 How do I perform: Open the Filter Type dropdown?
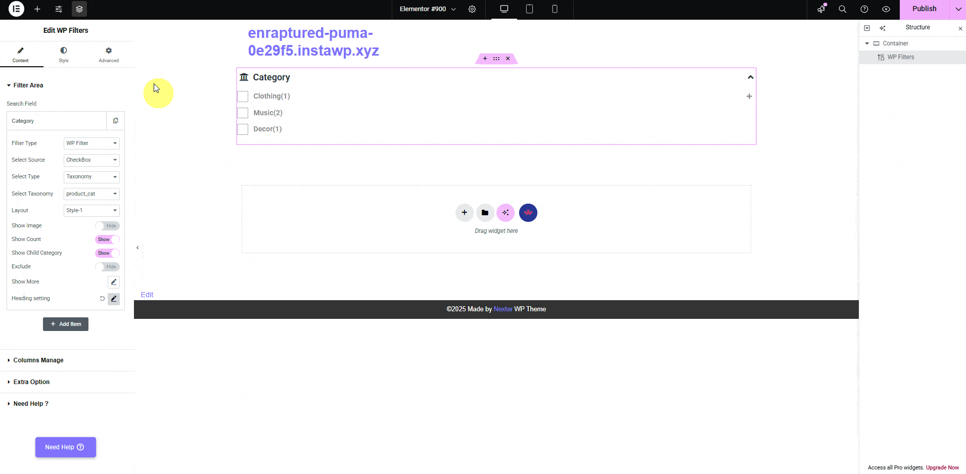91,144
